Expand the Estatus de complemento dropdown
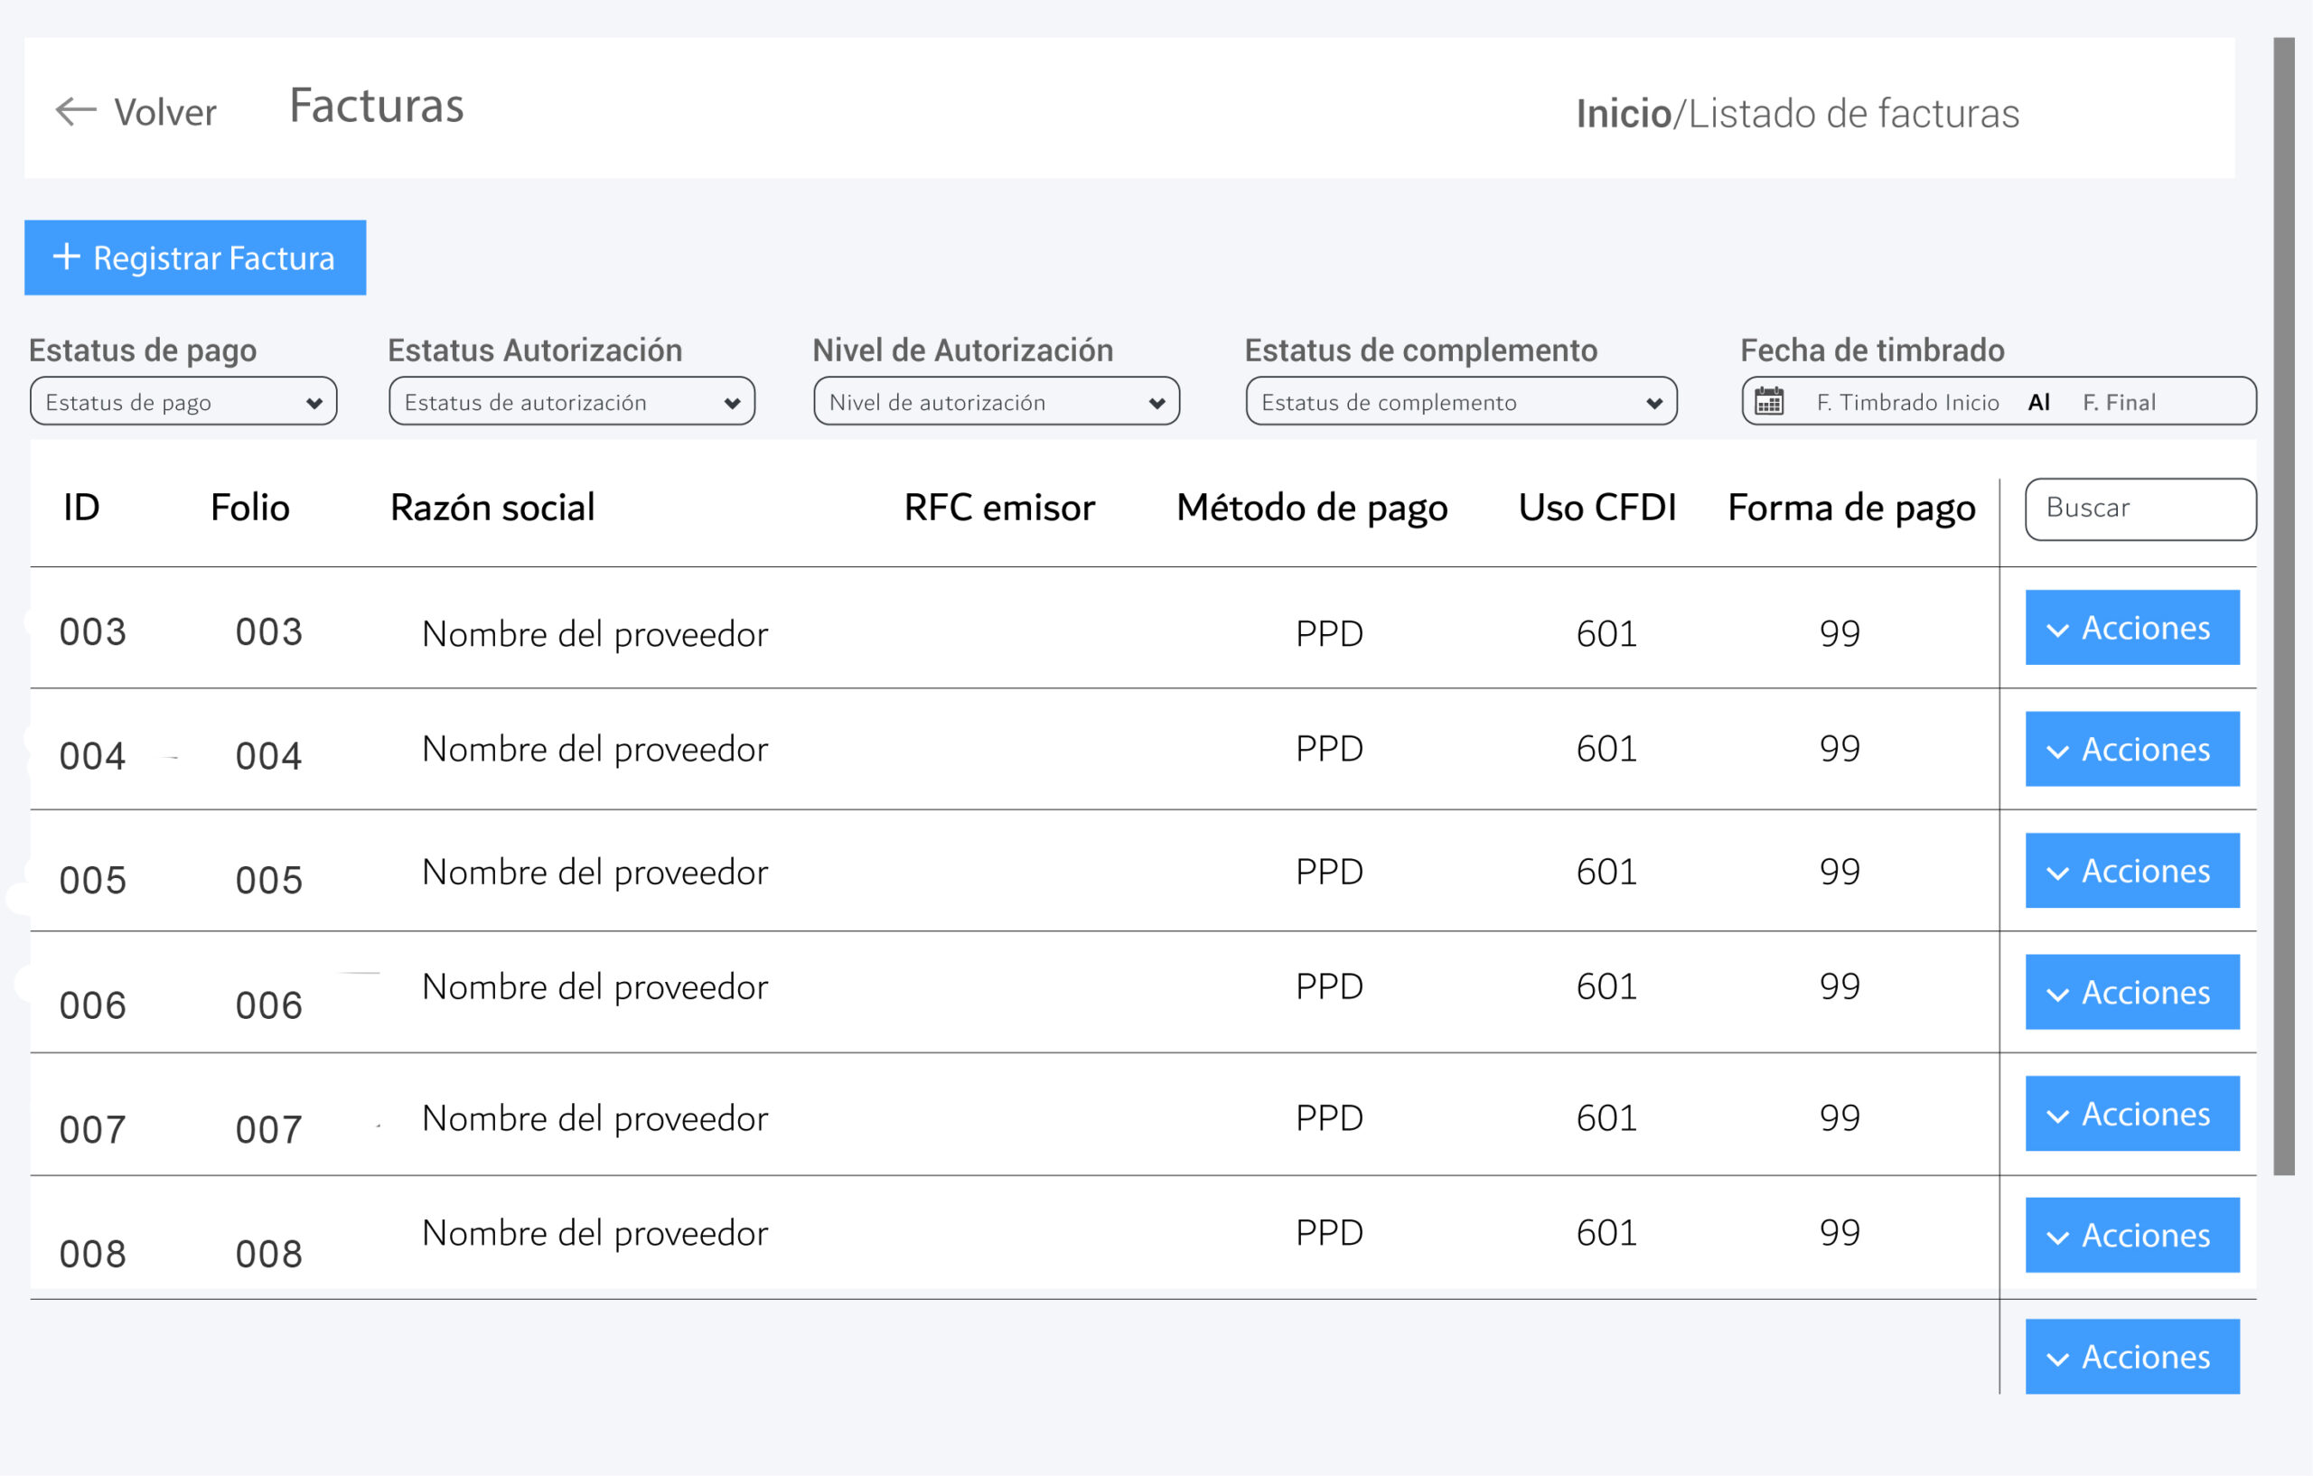The image size is (2313, 1476). point(1460,401)
